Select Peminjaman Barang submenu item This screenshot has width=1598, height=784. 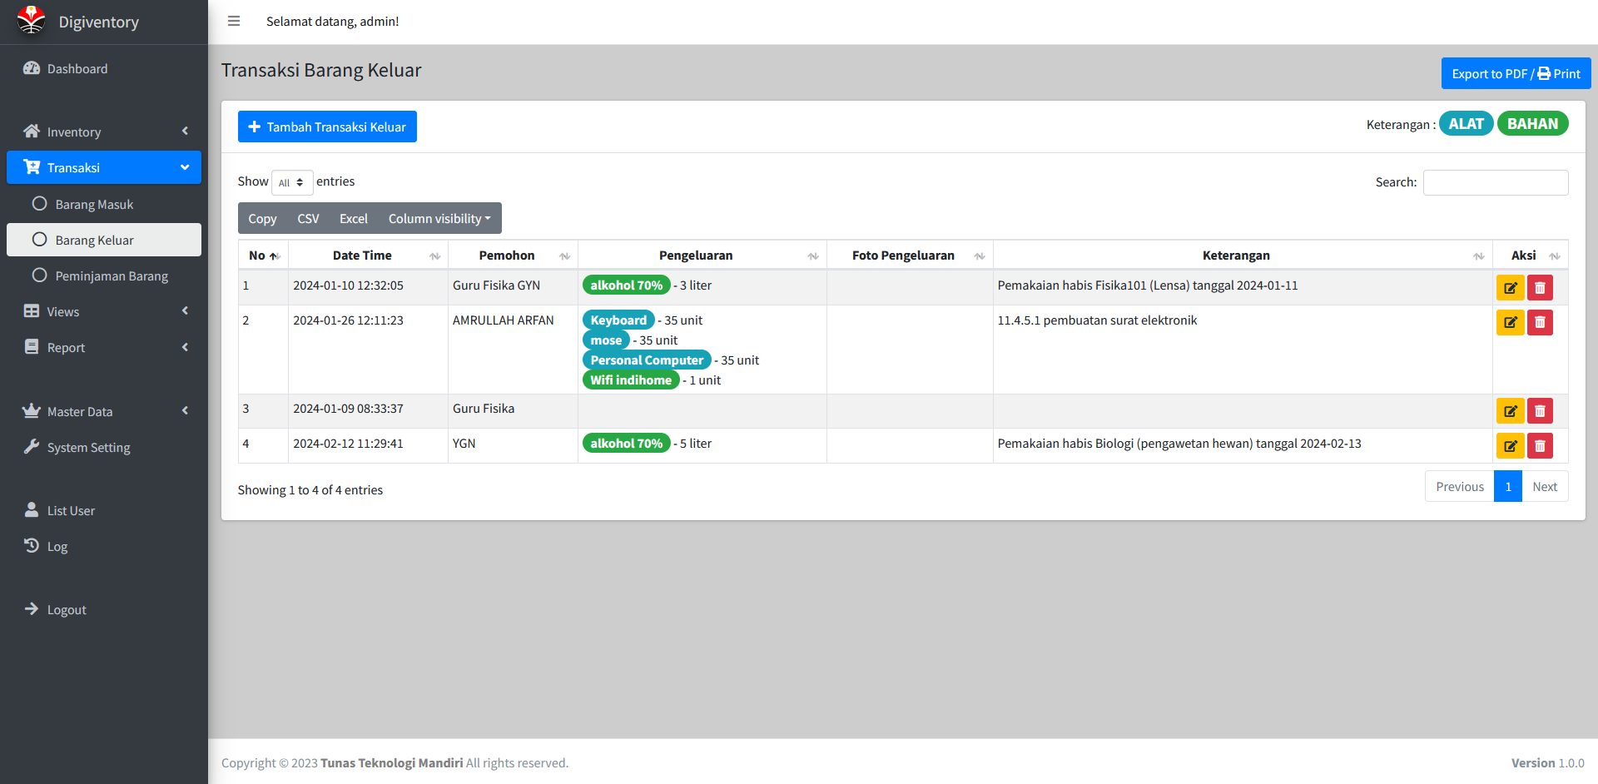112,276
